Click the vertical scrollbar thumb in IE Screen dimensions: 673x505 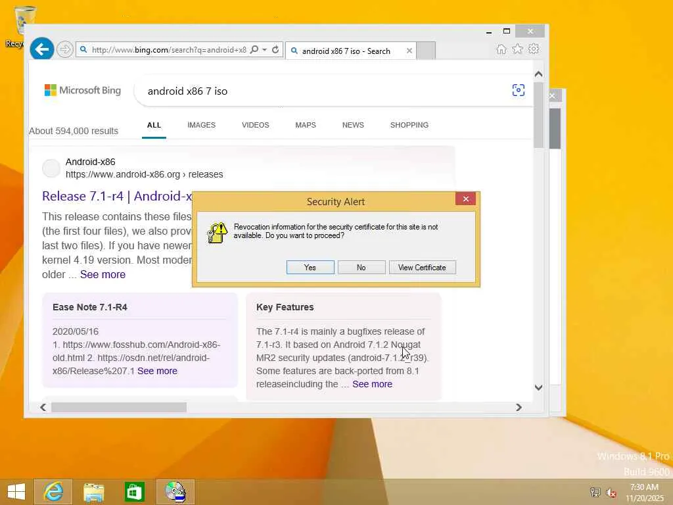pyautogui.click(x=539, y=114)
